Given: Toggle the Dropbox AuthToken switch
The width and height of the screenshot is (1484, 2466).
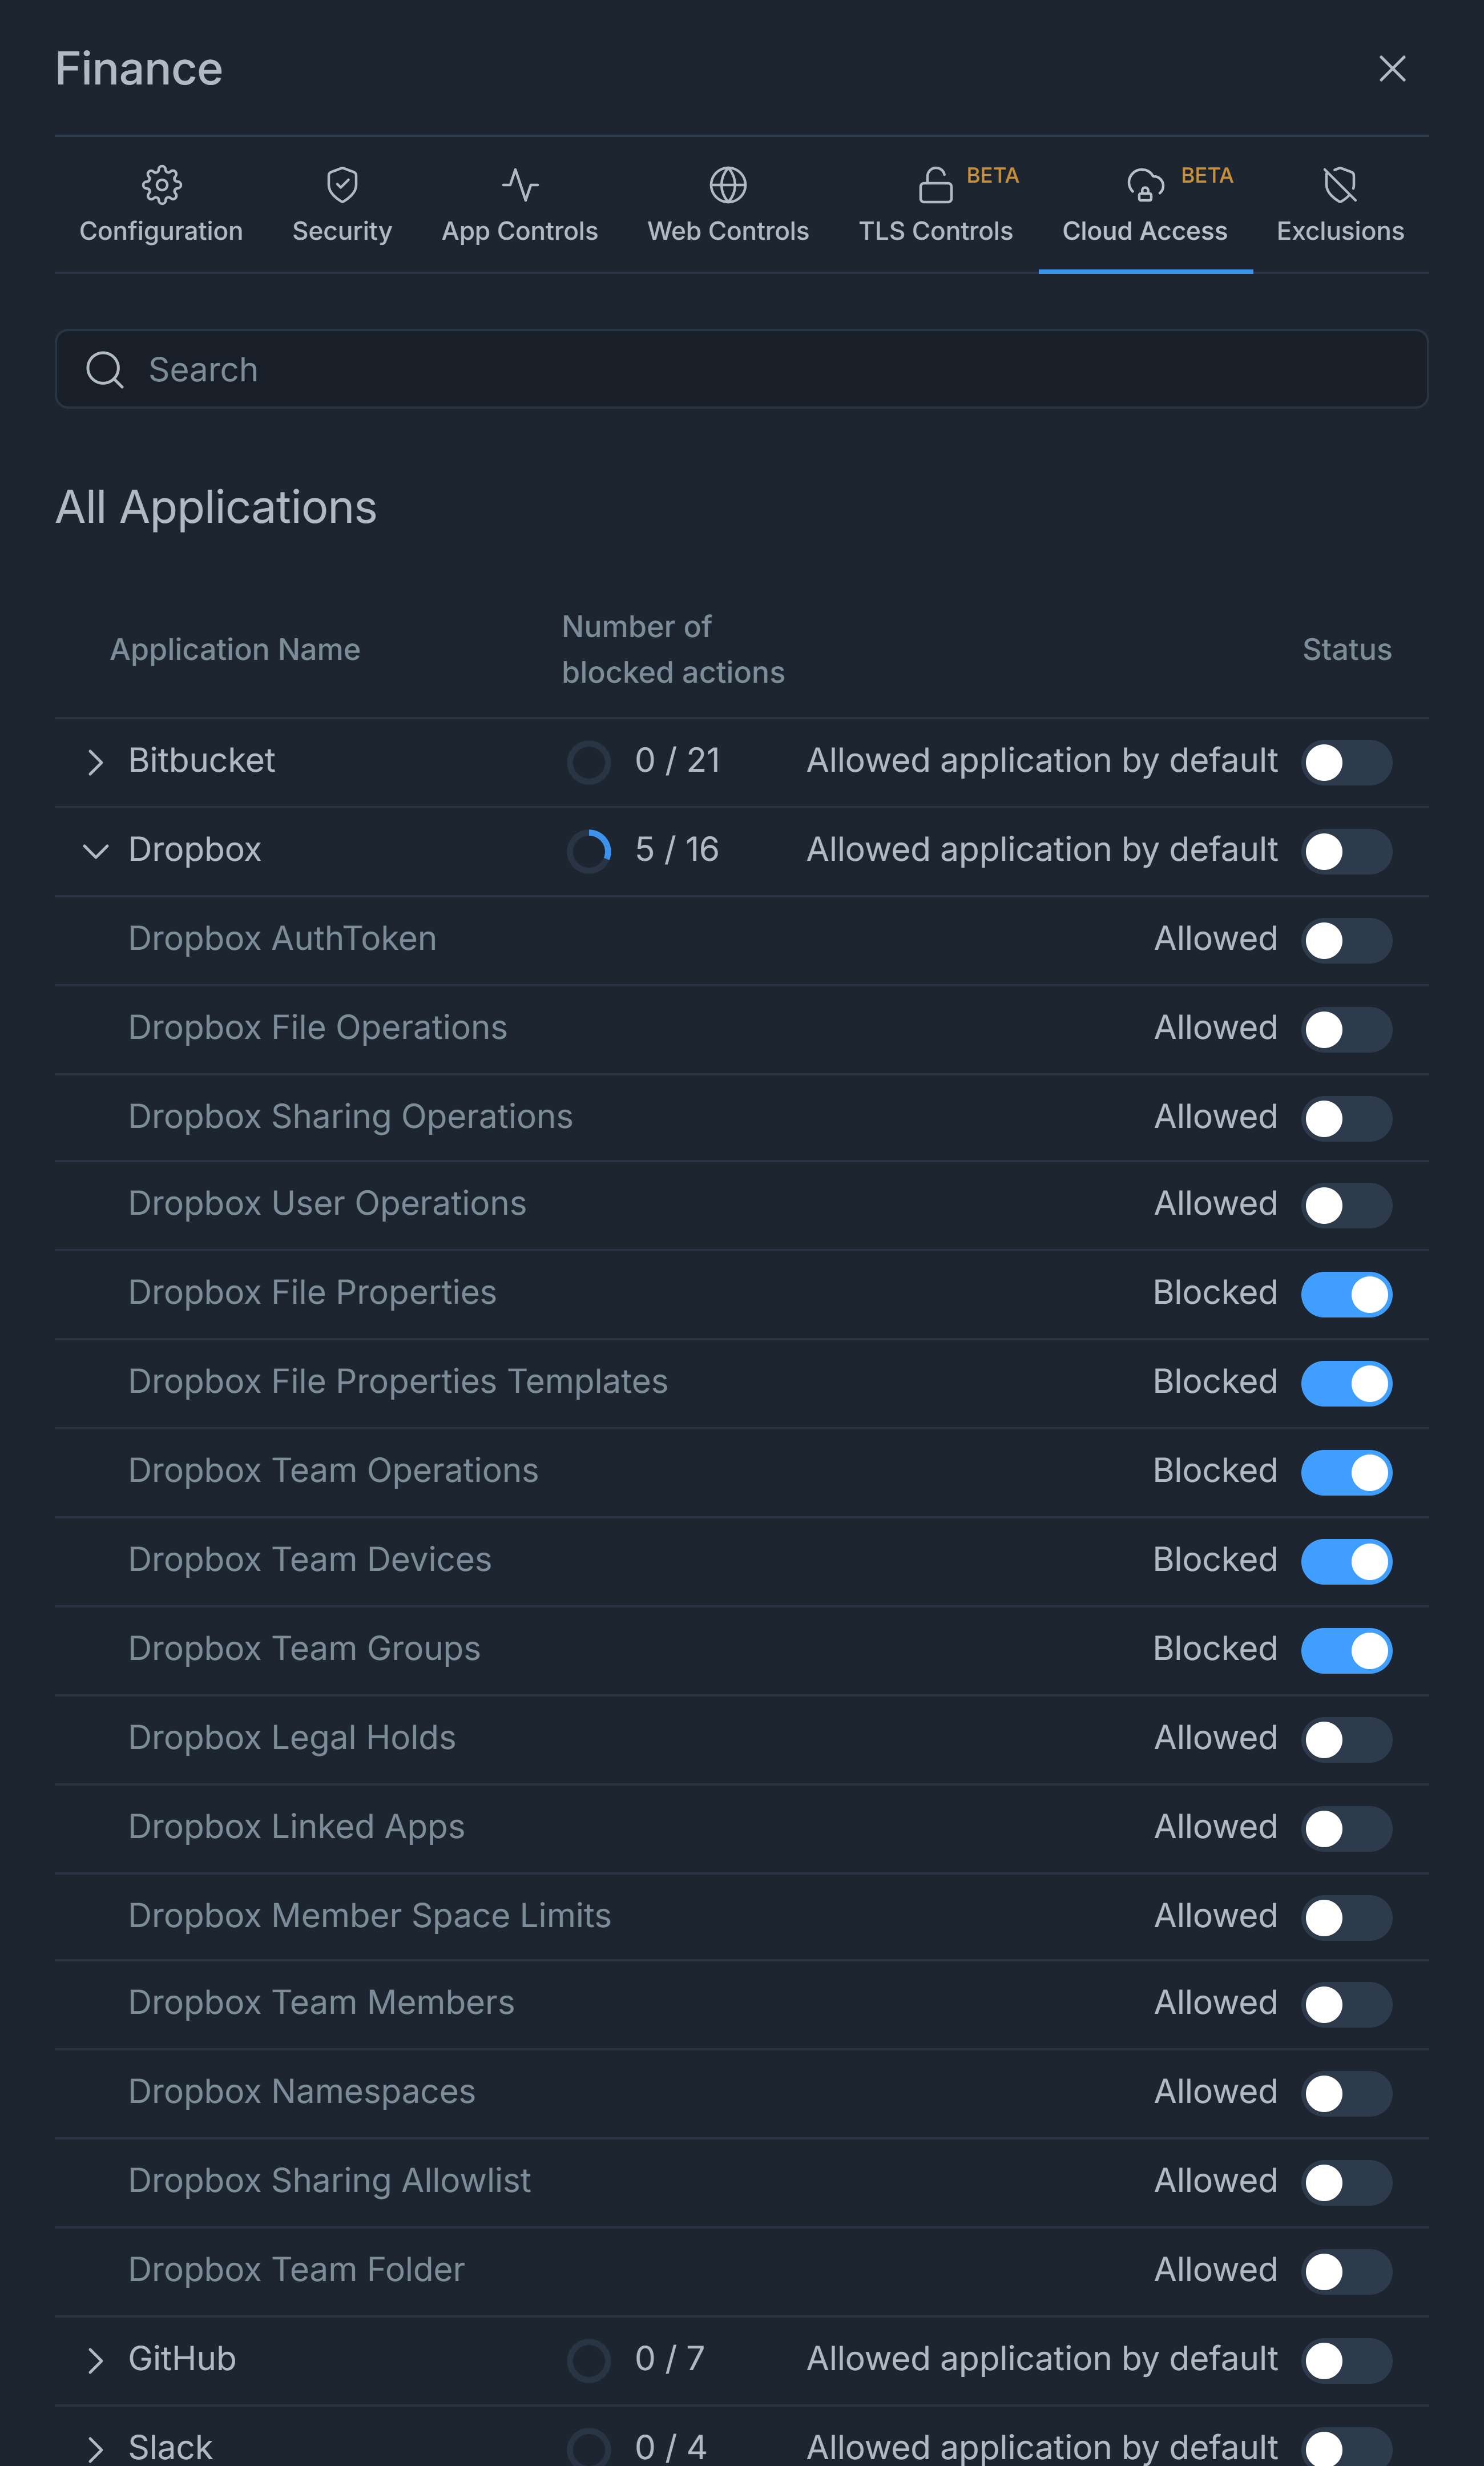Looking at the screenshot, I should click(1345, 940).
